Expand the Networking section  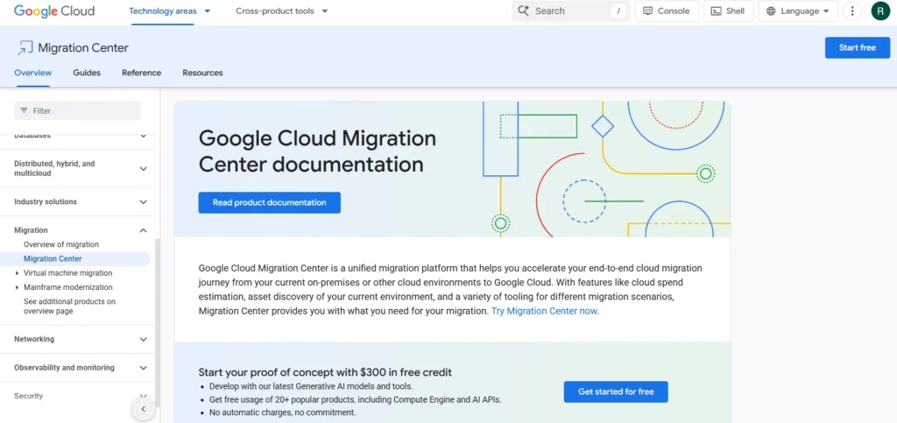click(144, 339)
